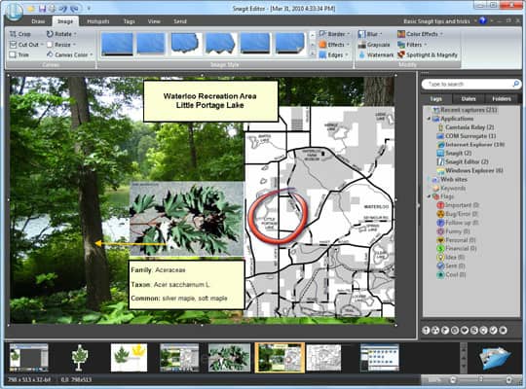Collapse the Flags tree node
Viewport: 526px width, 389px height.
[429, 196]
